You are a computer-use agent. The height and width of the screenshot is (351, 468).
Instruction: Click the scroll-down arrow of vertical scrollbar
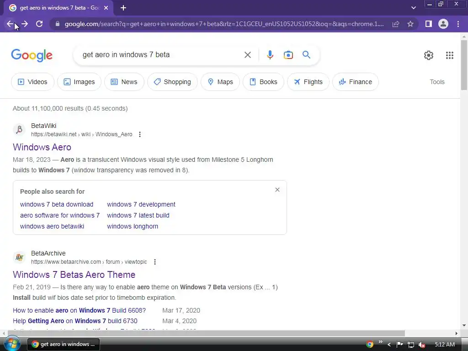(x=464, y=325)
